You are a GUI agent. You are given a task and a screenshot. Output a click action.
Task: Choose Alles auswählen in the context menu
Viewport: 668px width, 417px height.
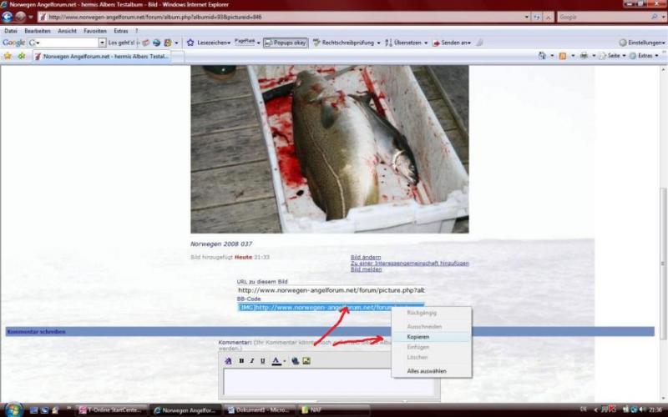coord(426,370)
